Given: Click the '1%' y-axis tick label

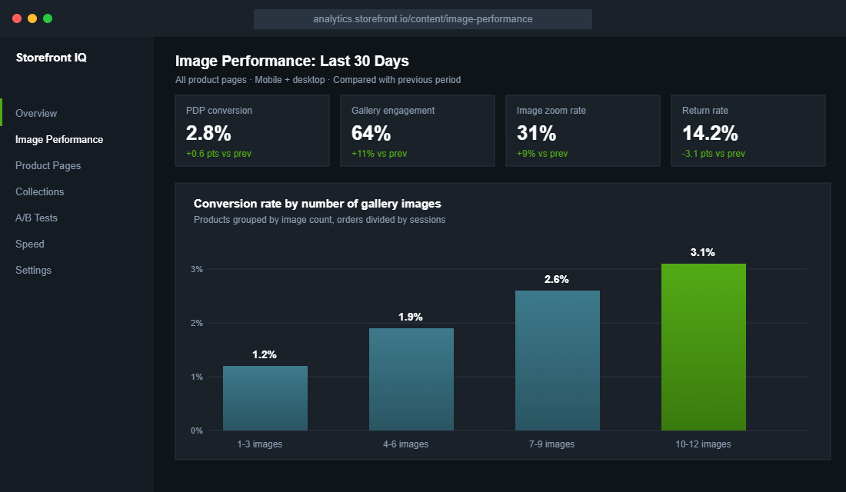Looking at the screenshot, I should 196,377.
